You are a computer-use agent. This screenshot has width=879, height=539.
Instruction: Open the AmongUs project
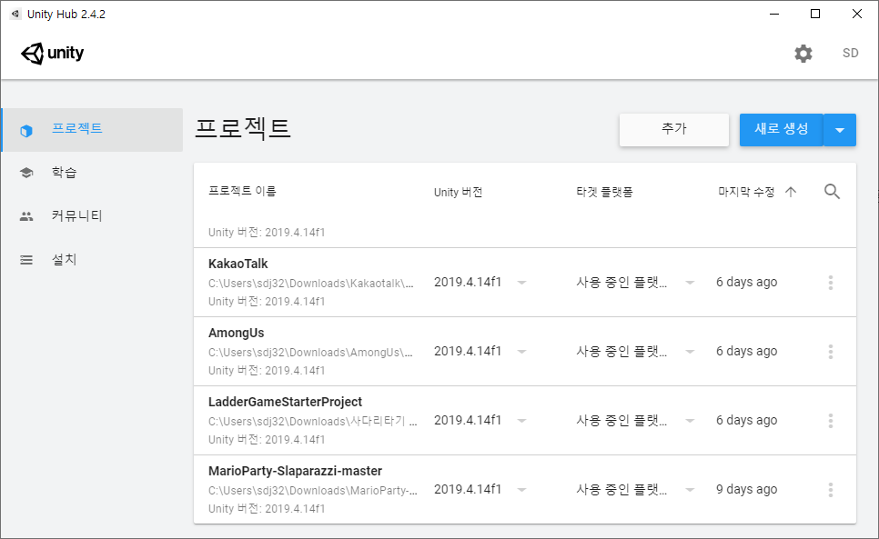click(x=236, y=333)
